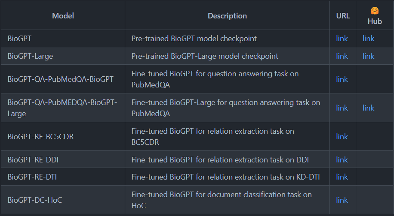Open the URL link for BioGPT
Viewport: 394px width, 216px height.
coord(342,39)
